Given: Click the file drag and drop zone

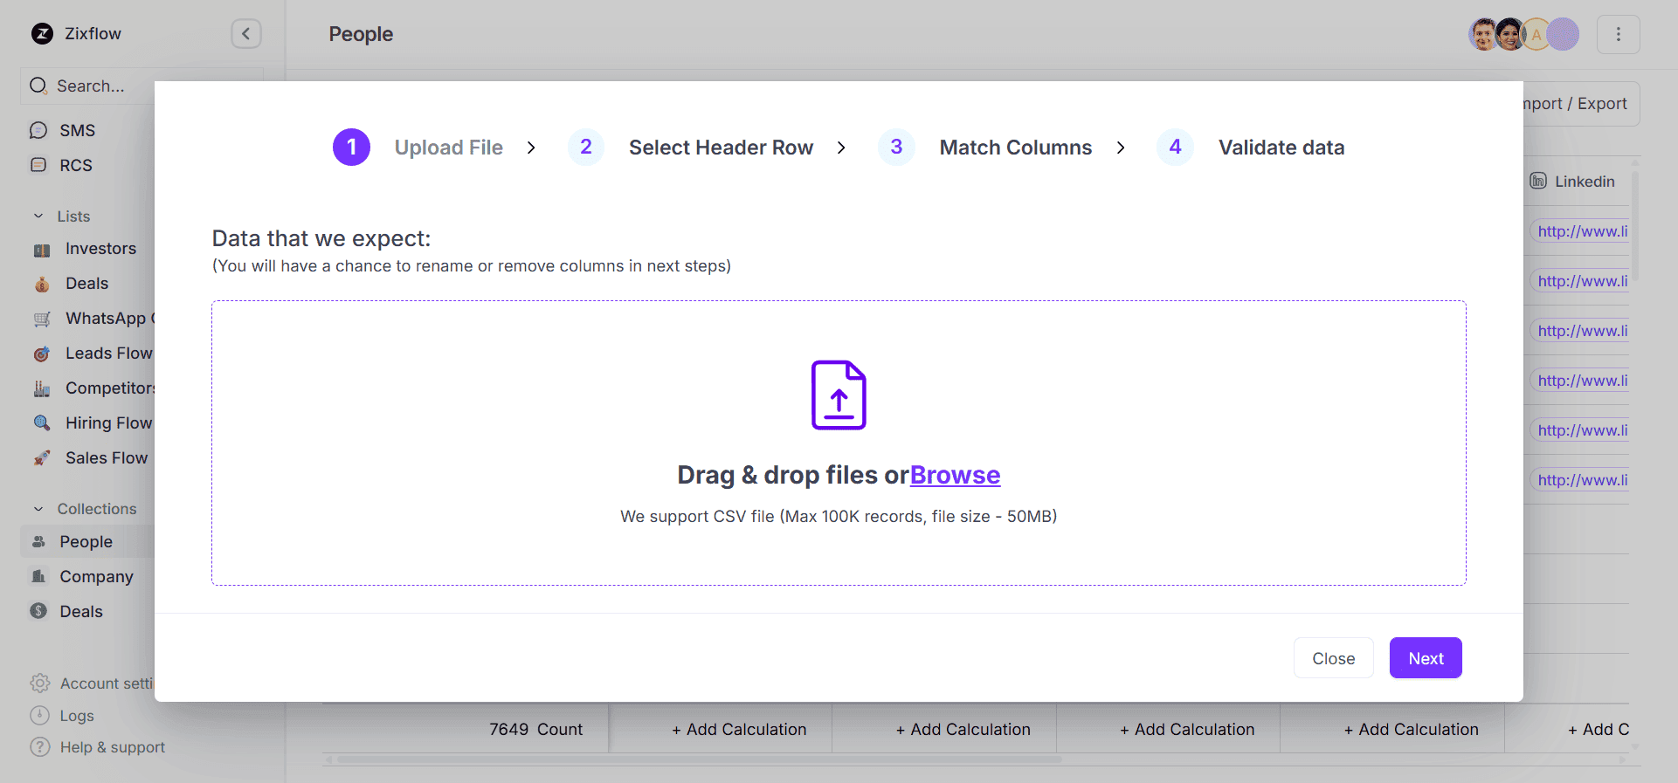Looking at the screenshot, I should pyautogui.click(x=839, y=443).
